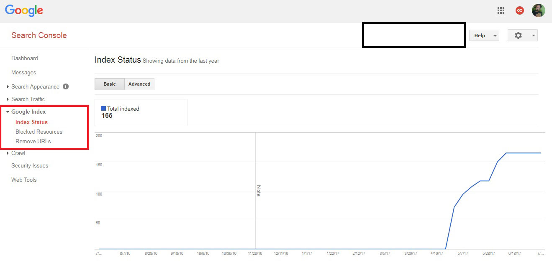
Task: Click the red notifications circle icon
Action: pos(520,11)
